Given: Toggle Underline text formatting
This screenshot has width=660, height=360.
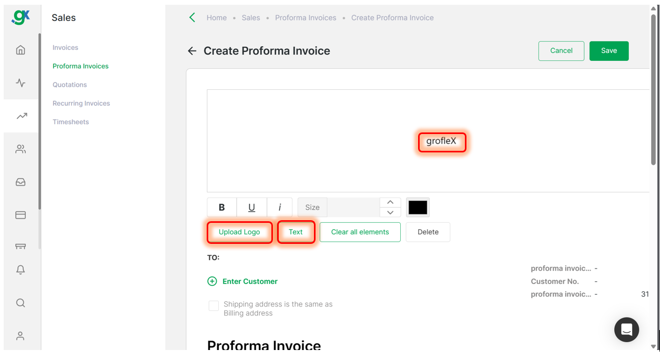Looking at the screenshot, I should click(x=252, y=207).
